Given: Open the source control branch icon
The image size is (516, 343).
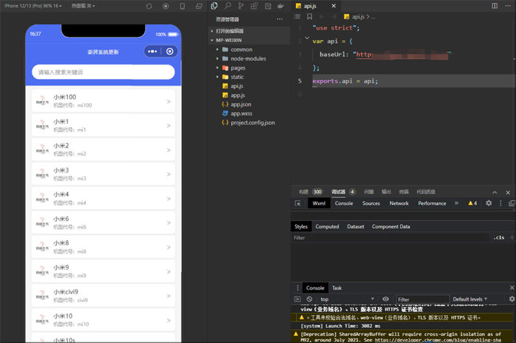Looking at the screenshot, I should coord(241,6).
